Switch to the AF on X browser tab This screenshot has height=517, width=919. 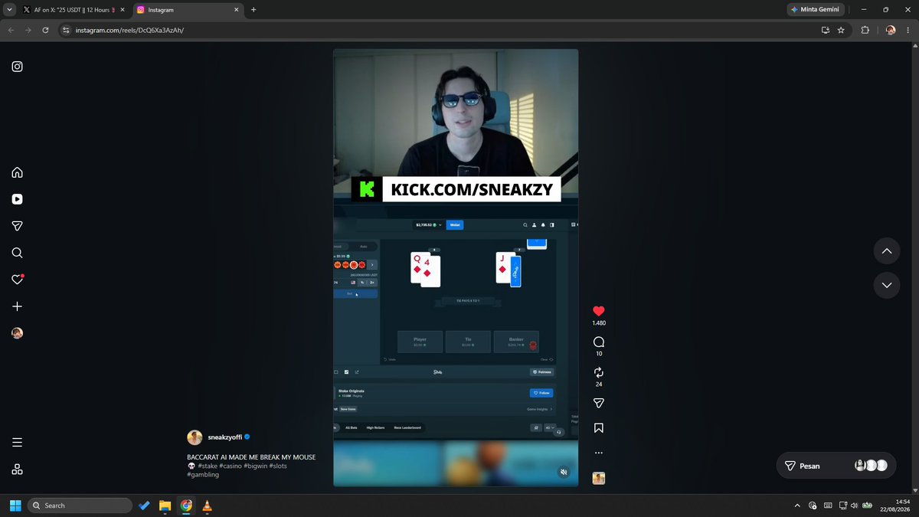tap(74, 10)
